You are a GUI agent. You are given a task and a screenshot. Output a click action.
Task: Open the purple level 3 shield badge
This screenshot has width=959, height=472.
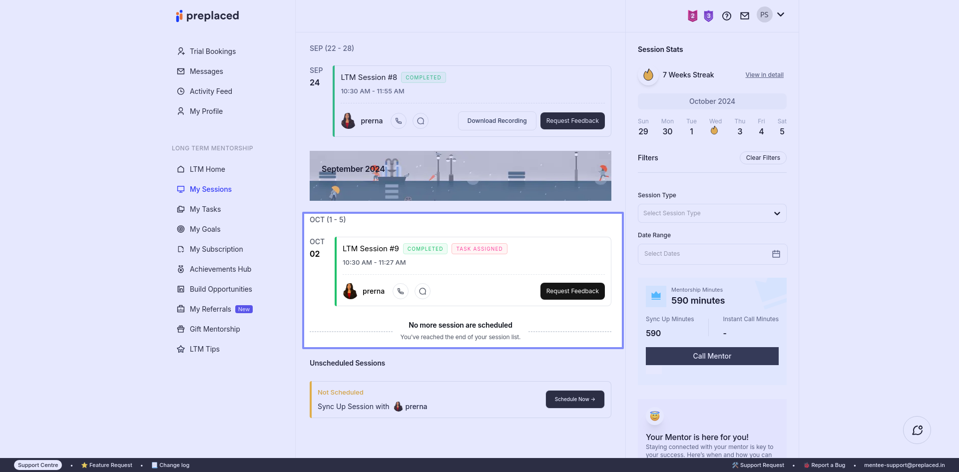(x=708, y=16)
